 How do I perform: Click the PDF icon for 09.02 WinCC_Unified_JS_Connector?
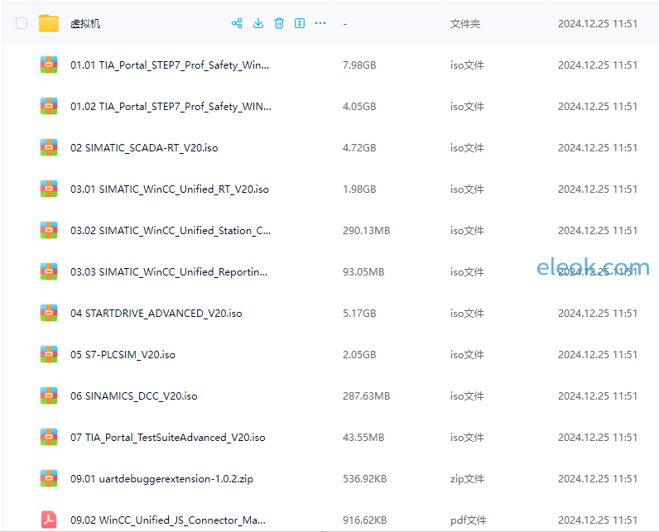click(x=49, y=520)
